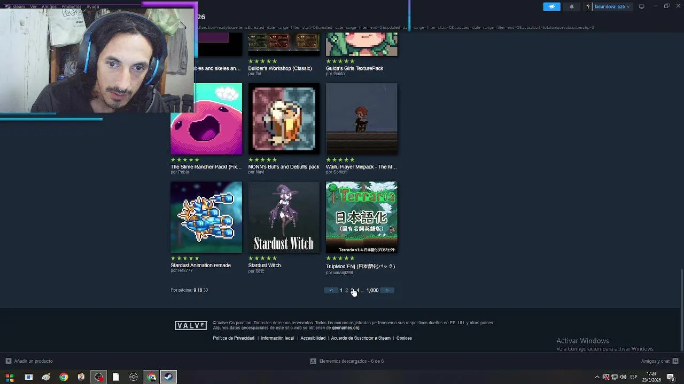Open Steam taskbar icon
The width and height of the screenshot is (684, 384).
(168, 377)
